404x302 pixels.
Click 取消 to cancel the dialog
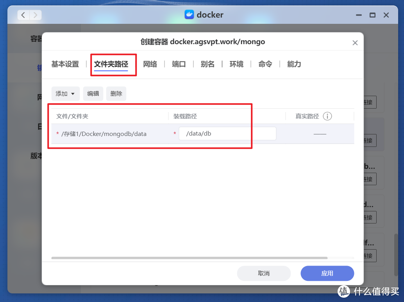pyautogui.click(x=264, y=273)
